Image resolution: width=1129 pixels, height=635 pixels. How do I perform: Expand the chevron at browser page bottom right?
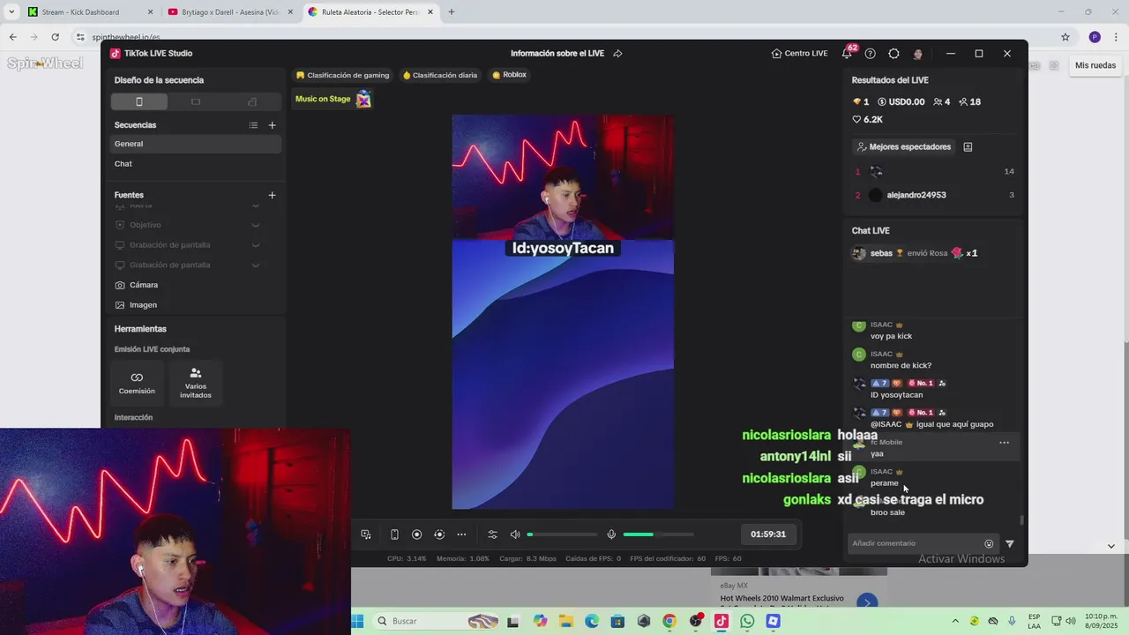1111,546
